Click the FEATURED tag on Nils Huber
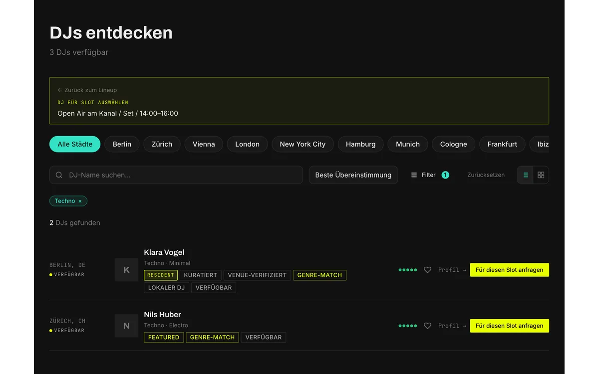599x374 pixels. tap(164, 337)
